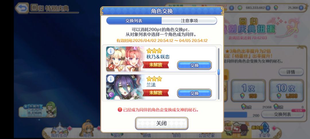Tap the plus icon beside 683,333,662 mana
Screen dimensions: 310x139
pyautogui.click(x=268, y=8)
